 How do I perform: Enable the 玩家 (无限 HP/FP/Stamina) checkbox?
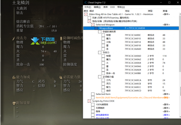coord(89,18)
